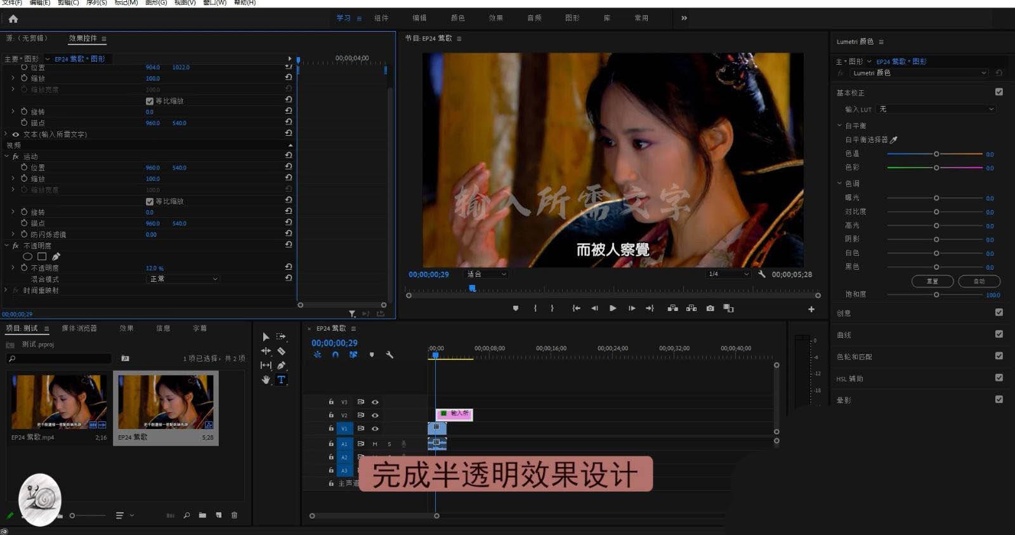Open the Input LUT dropdown
Image resolution: width=1015 pixels, height=535 pixels.
click(936, 109)
